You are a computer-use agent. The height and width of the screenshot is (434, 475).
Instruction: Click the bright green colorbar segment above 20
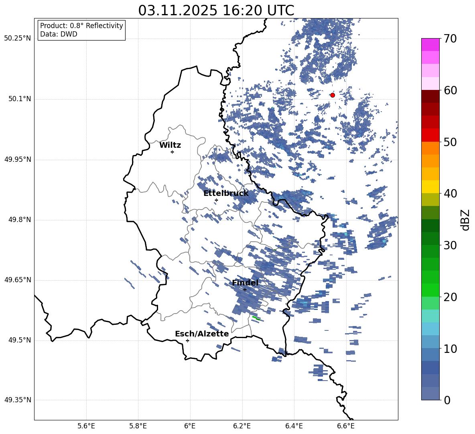pyautogui.click(x=430, y=290)
